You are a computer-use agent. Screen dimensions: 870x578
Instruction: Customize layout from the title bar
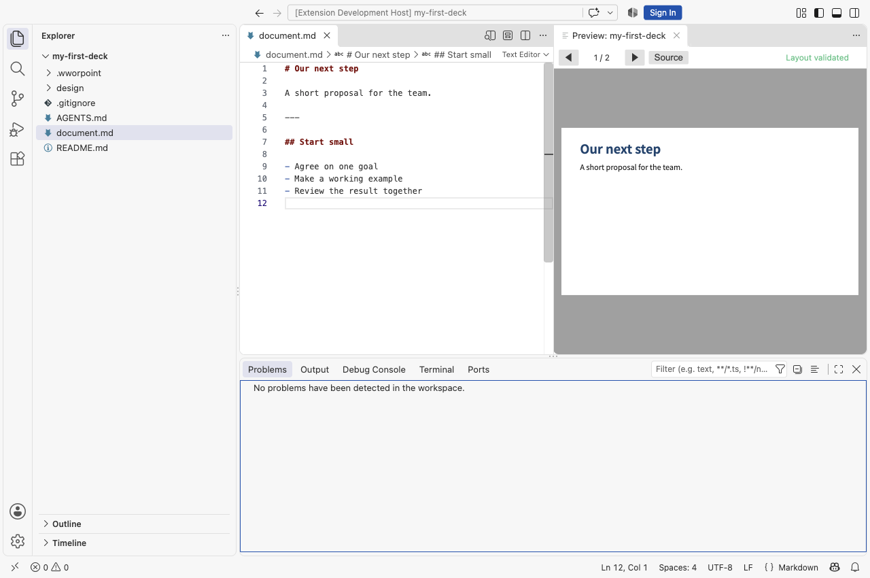[x=801, y=12]
